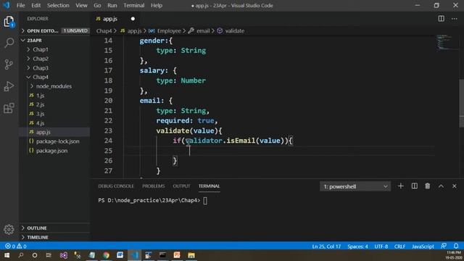Create a new terminal with plus icon

click(401, 186)
